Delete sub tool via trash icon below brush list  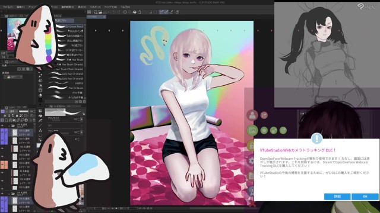[x=84, y=102]
